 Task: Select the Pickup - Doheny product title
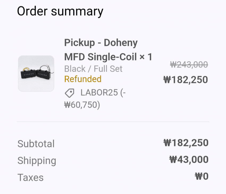tap(101, 43)
